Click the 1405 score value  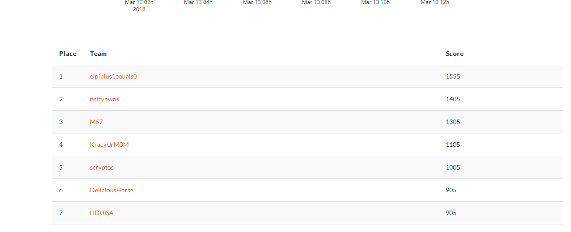[x=453, y=99]
